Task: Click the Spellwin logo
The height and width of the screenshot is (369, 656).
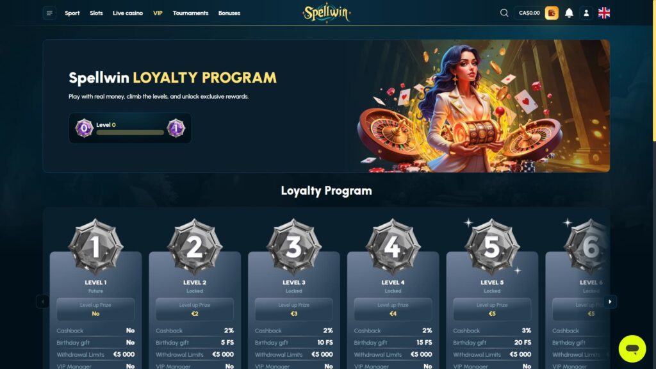Action: [x=327, y=13]
